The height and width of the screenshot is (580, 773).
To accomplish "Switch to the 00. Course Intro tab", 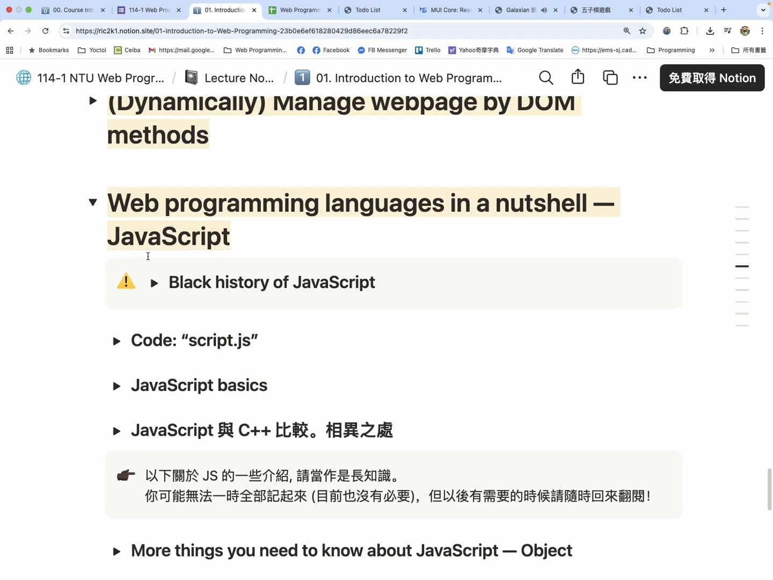I will click(x=73, y=10).
